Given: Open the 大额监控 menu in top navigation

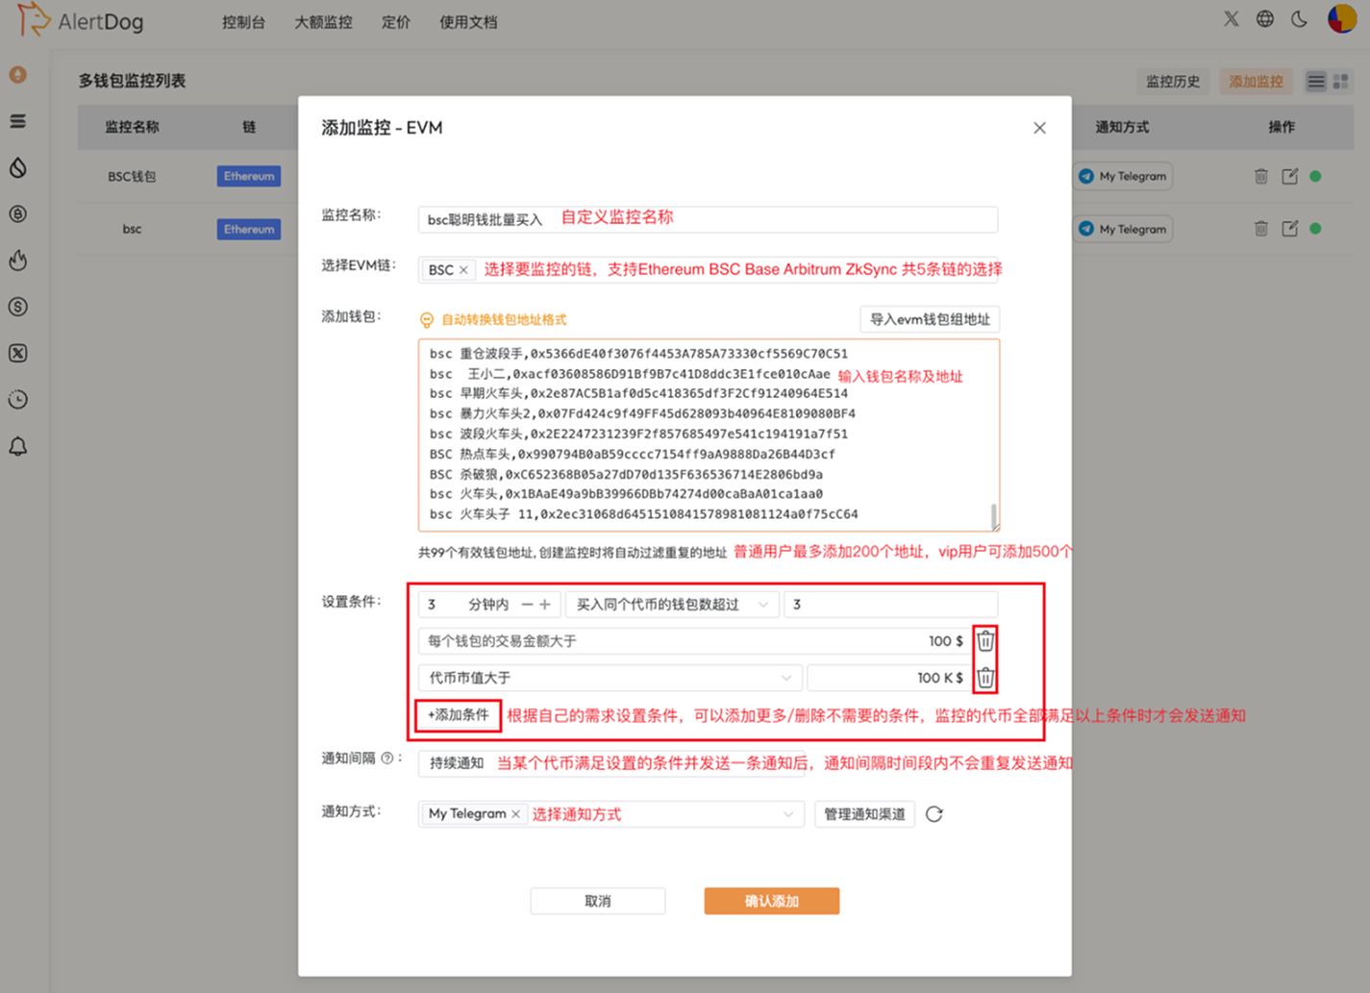Looking at the screenshot, I should (323, 22).
